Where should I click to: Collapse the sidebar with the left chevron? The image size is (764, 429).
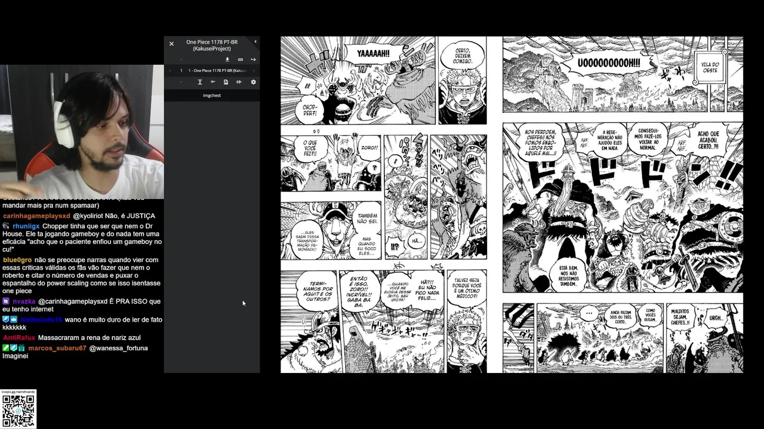[x=255, y=42]
